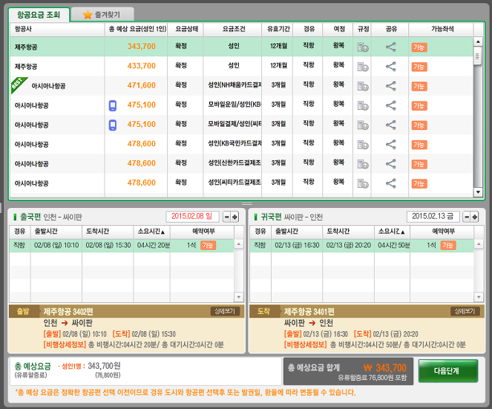
Task: Go to previous departure date with minus button
Action: tap(226, 217)
